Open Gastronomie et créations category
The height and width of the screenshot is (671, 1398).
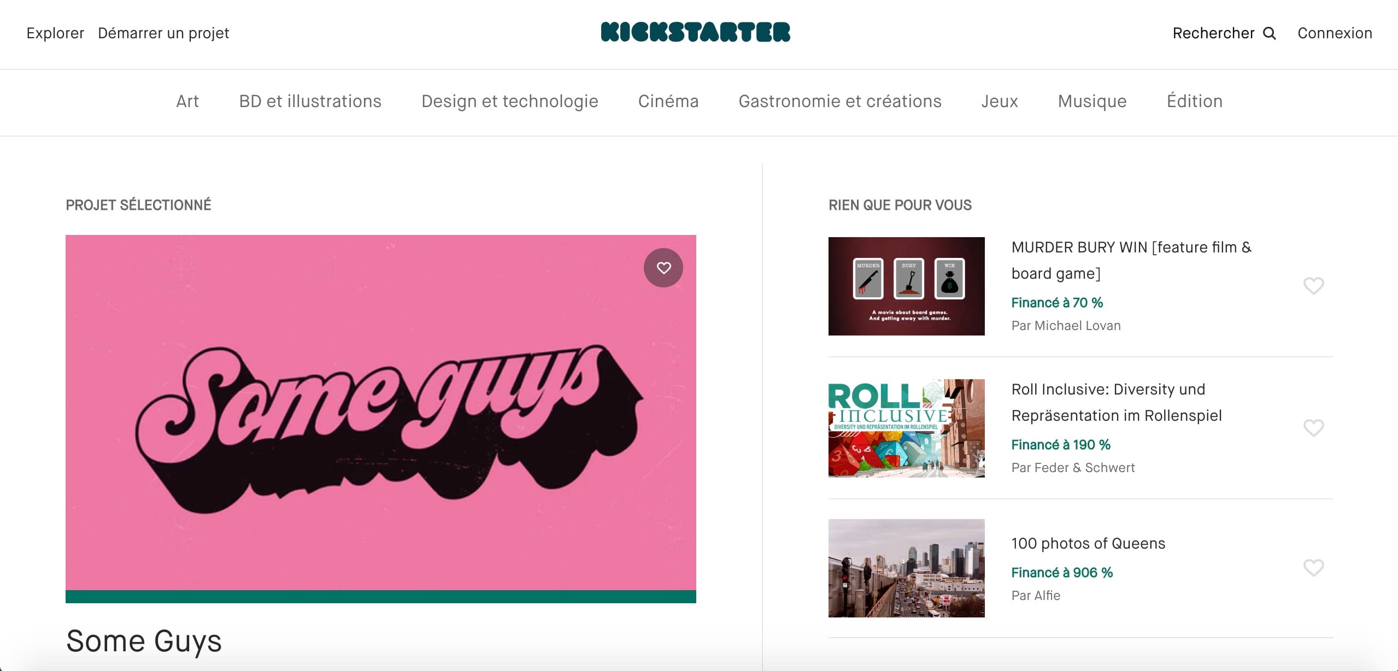pos(840,101)
